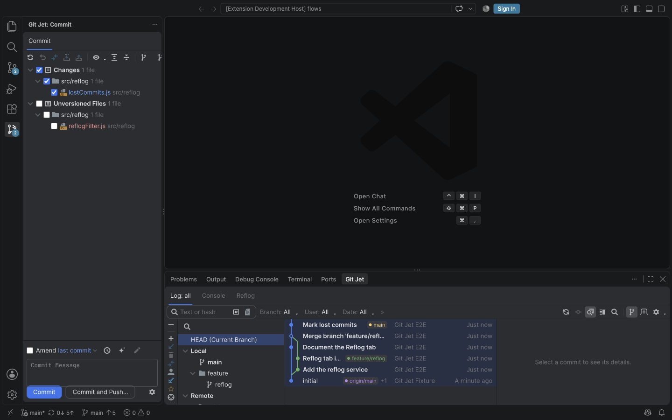Click the trash icon in branches sidebar

tap(171, 355)
